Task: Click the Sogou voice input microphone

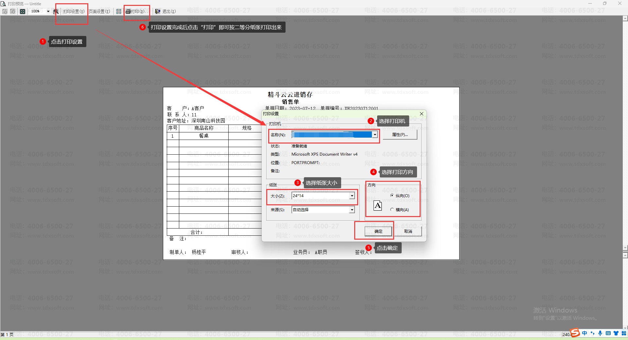Action: (x=600, y=333)
